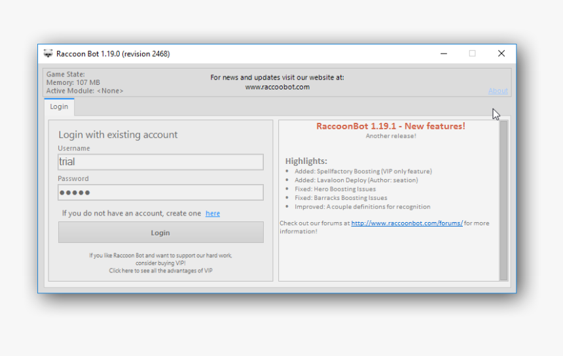The width and height of the screenshot is (563, 356).
Task: Click 'Active Module: <None>' status text
Action: point(84,91)
